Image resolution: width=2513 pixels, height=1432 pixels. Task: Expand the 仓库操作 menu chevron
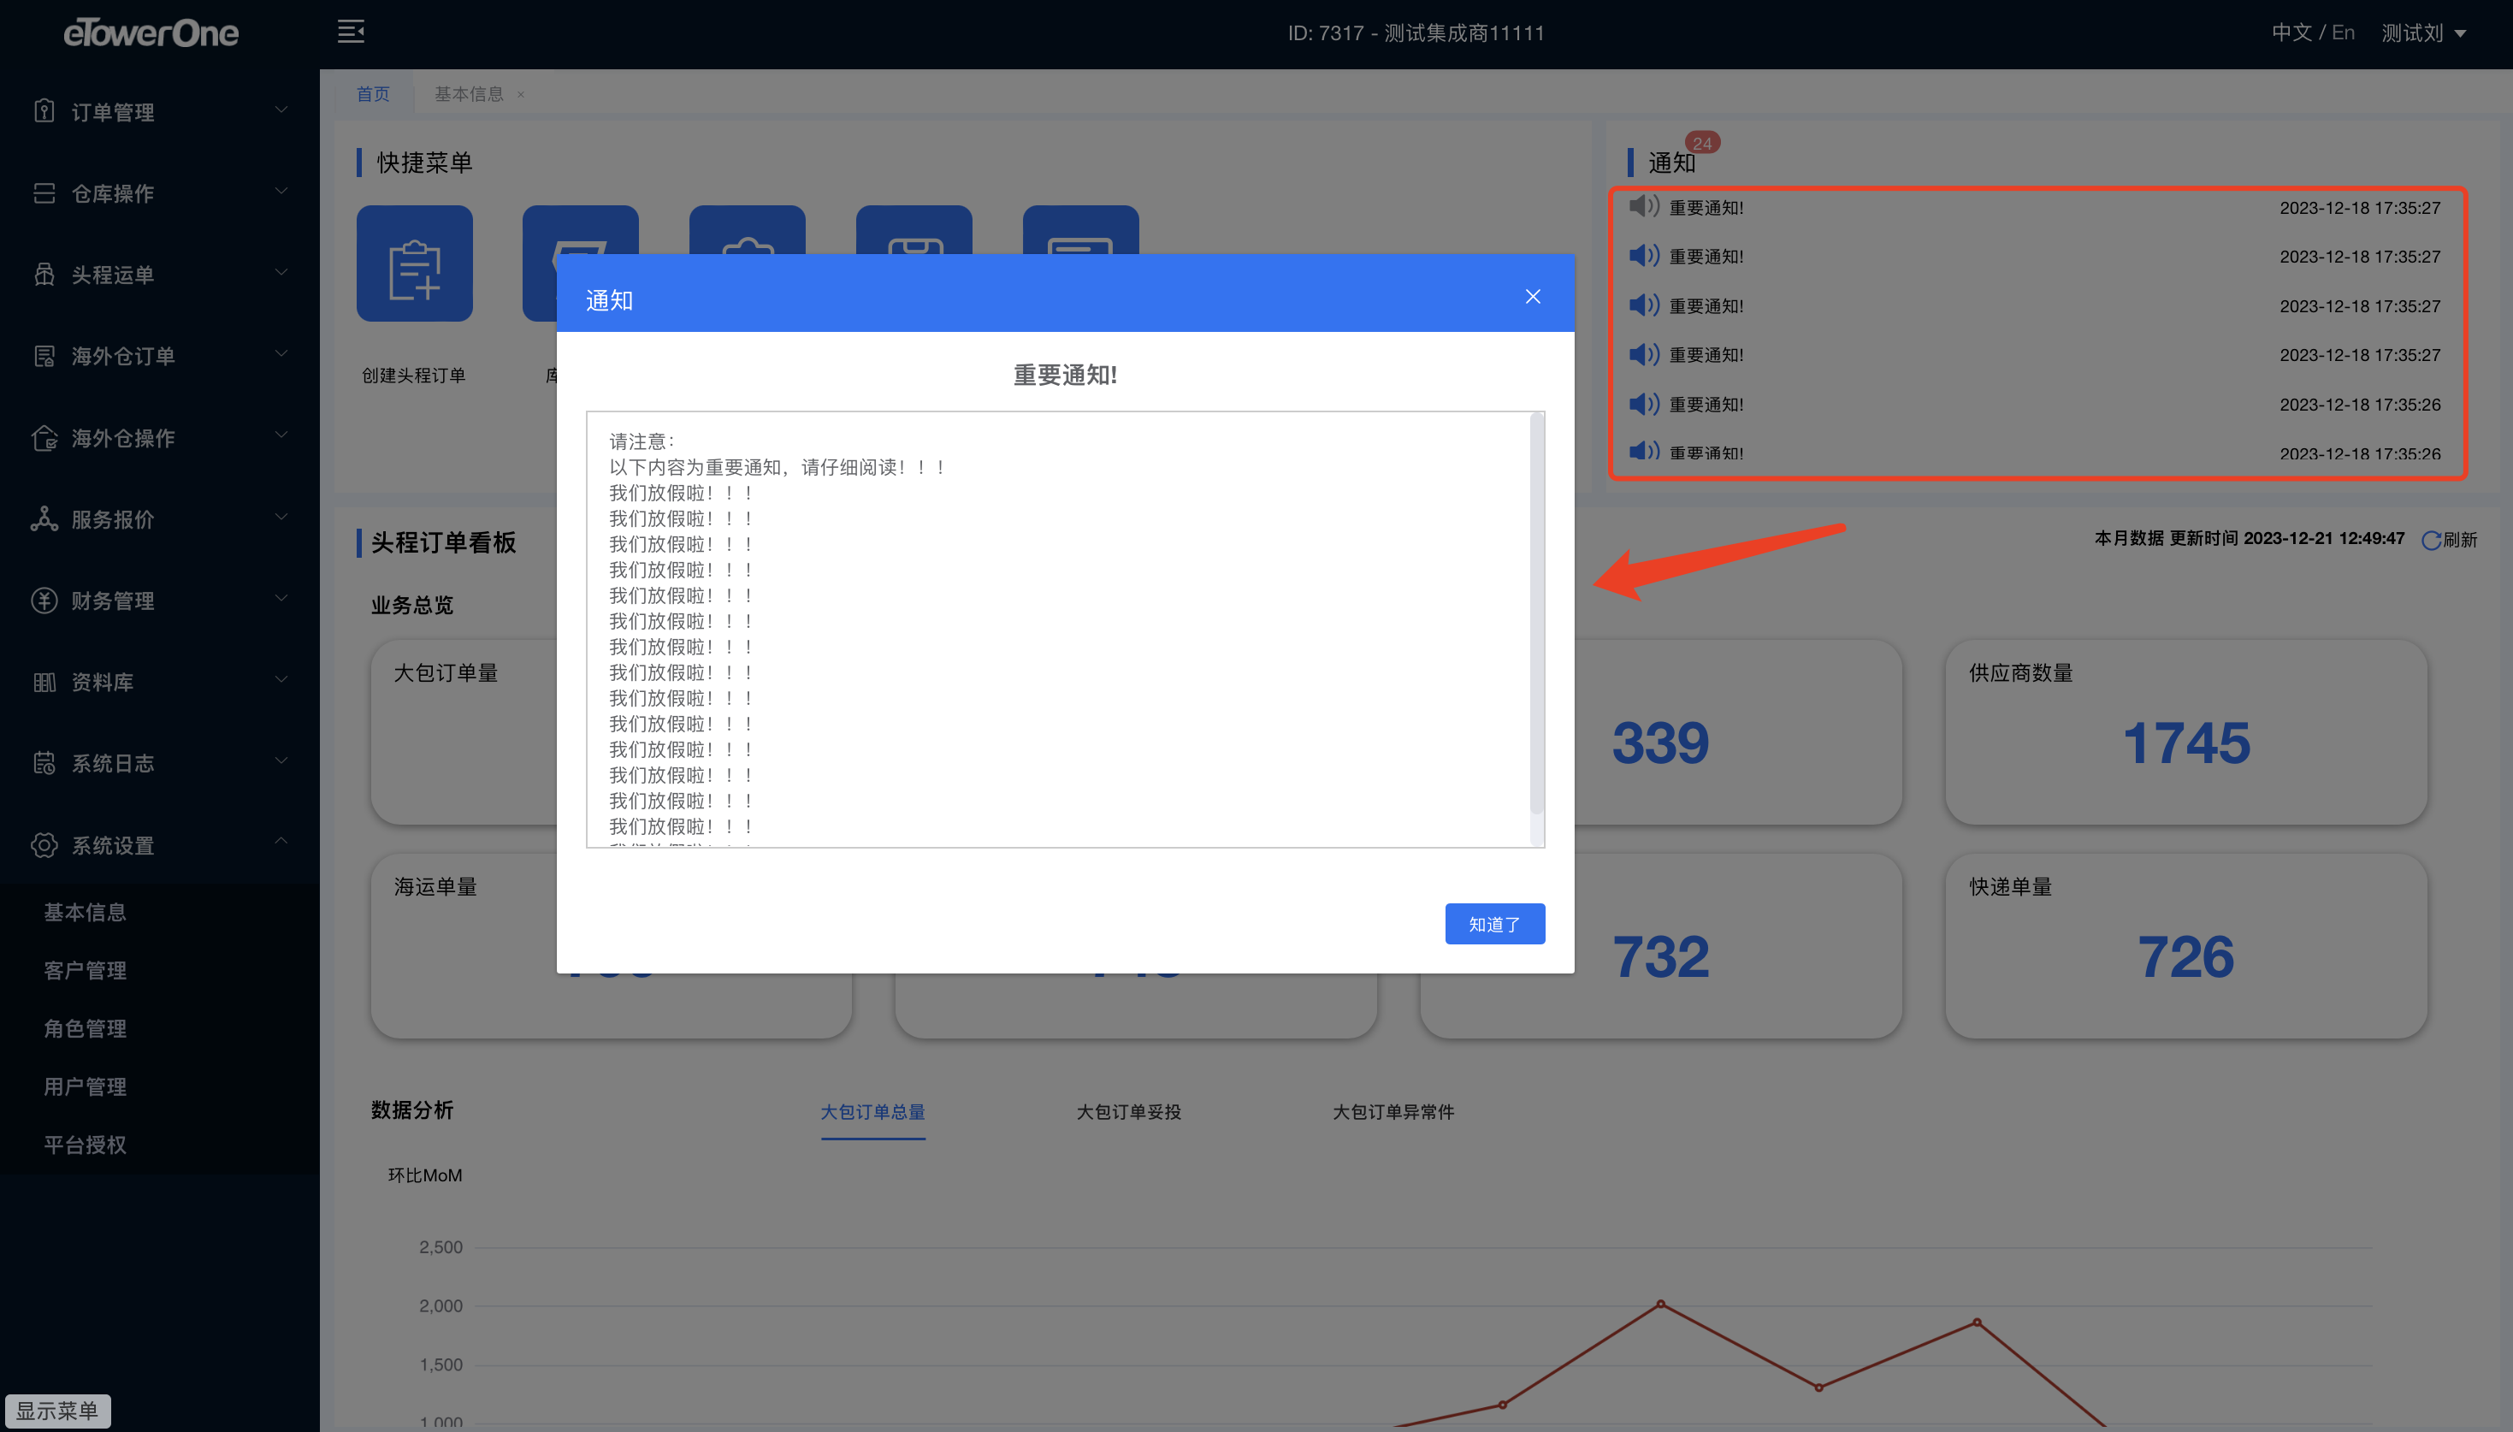(x=281, y=192)
